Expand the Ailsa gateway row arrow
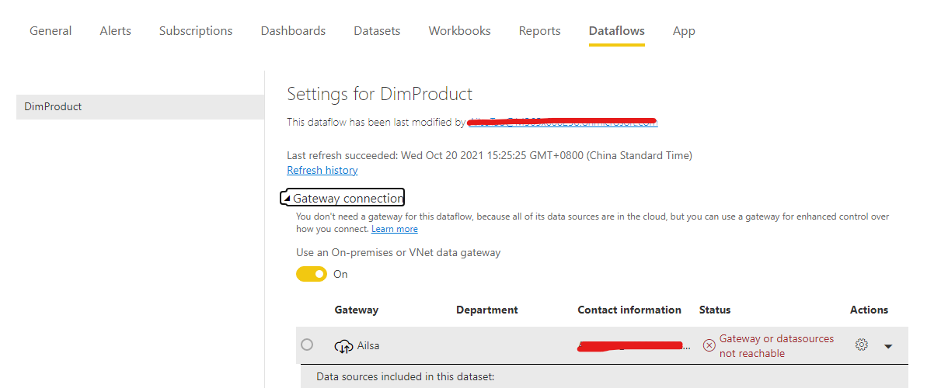 888,346
